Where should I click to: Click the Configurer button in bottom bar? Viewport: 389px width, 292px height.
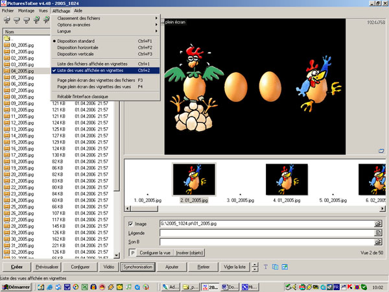coord(80,267)
